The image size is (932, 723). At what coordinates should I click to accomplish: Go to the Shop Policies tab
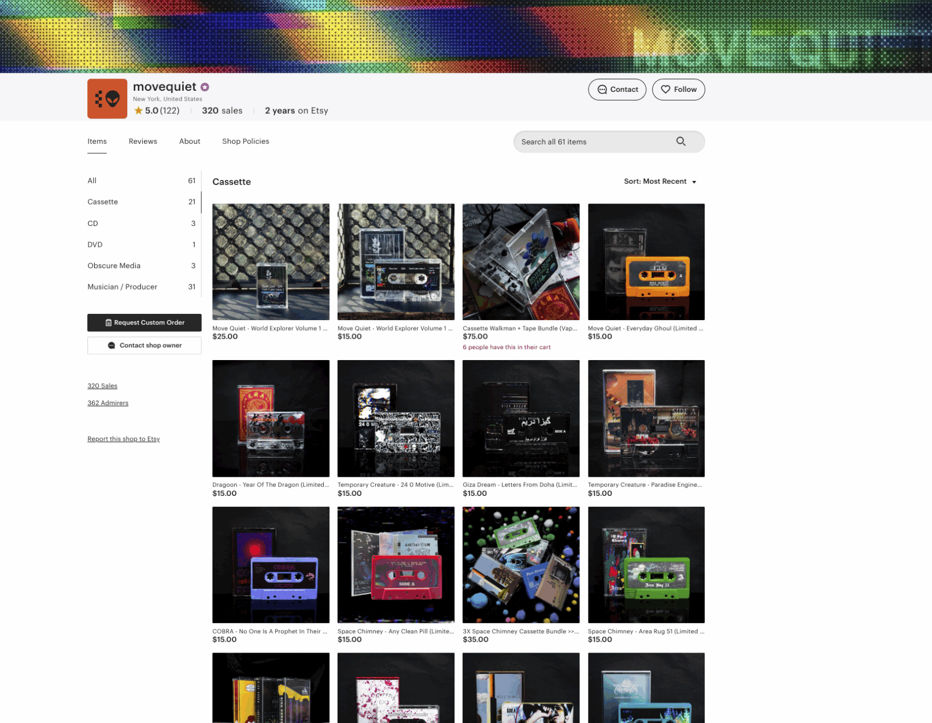(x=245, y=142)
